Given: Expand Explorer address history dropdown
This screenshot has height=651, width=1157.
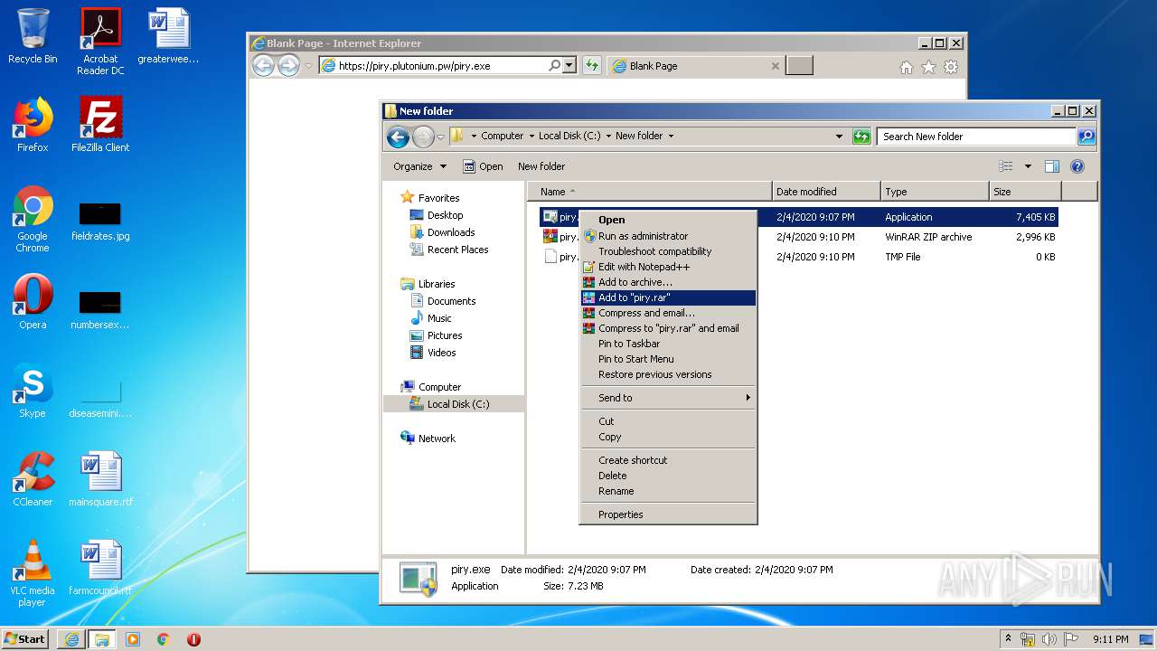Looking at the screenshot, I should click(x=840, y=137).
